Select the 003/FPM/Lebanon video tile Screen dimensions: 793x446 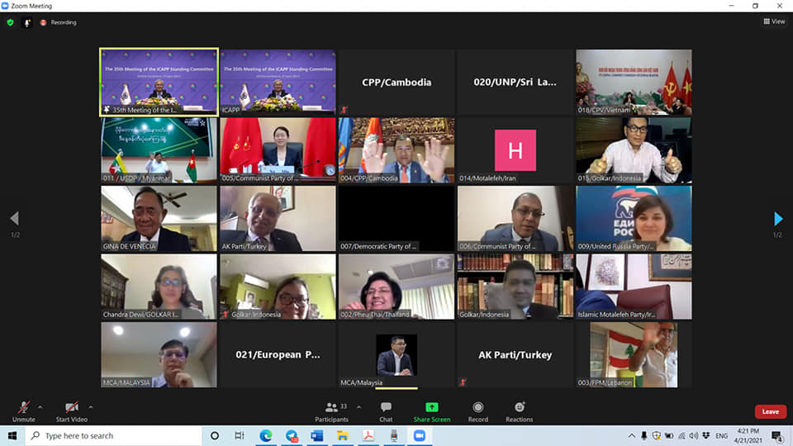(634, 355)
